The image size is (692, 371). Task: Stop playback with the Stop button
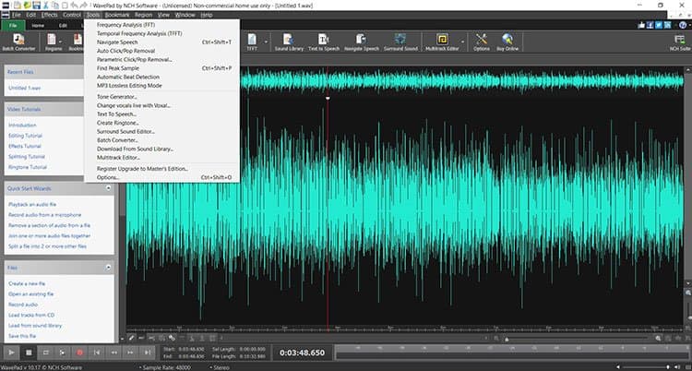click(29, 353)
